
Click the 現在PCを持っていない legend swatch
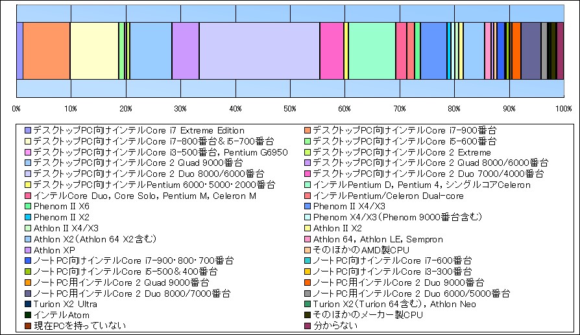(28, 326)
